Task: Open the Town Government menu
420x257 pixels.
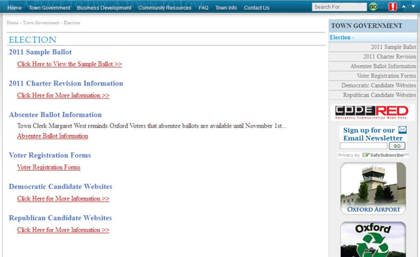Action: click(50, 8)
